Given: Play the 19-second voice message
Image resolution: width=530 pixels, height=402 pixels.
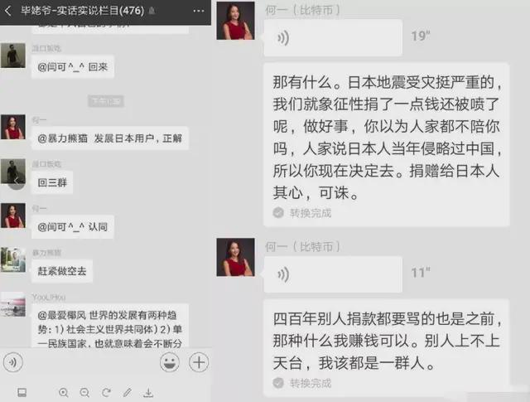Looking at the screenshot, I should 333,37.
